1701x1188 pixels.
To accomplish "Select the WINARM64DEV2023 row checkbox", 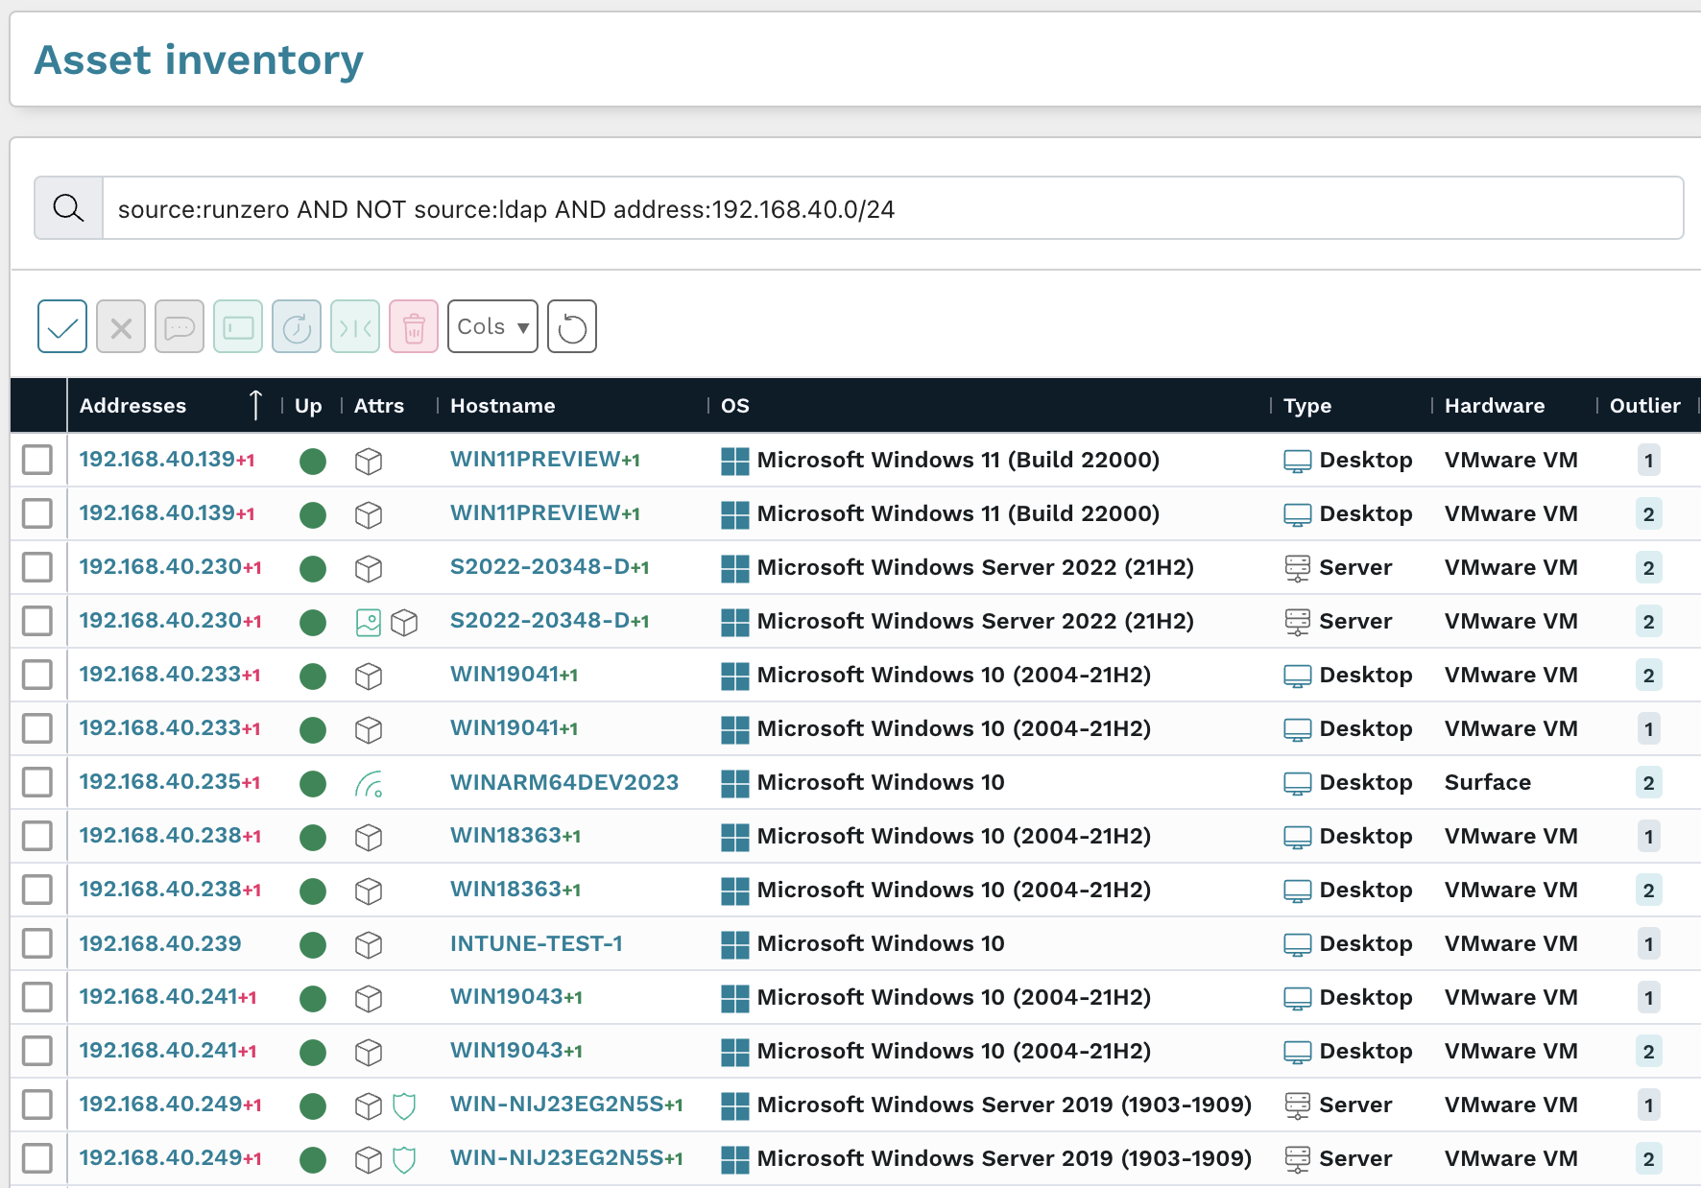I will (37, 782).
